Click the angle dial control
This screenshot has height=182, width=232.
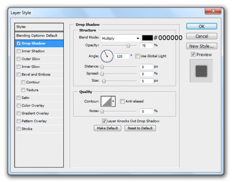point(107,56)
